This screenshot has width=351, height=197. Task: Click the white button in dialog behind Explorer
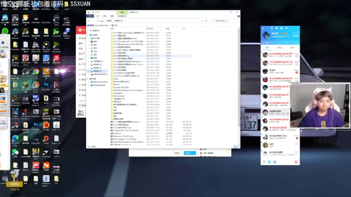[x=177, y=153]
